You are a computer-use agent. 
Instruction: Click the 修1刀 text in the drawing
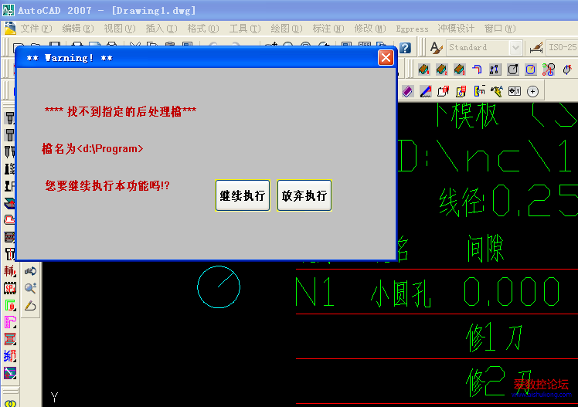(x=494, y=337)
